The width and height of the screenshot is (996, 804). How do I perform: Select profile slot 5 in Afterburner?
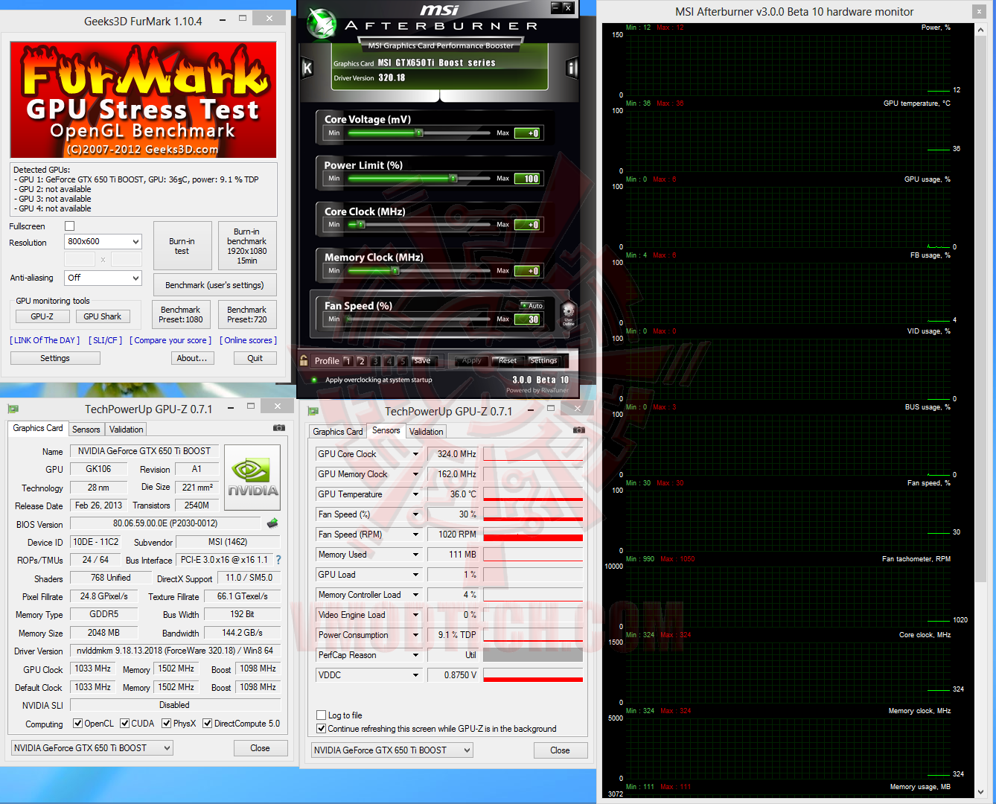[402, 361]
